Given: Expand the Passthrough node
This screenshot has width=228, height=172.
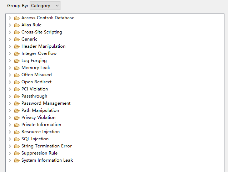Looking at the screenshot, I should 10,96.
